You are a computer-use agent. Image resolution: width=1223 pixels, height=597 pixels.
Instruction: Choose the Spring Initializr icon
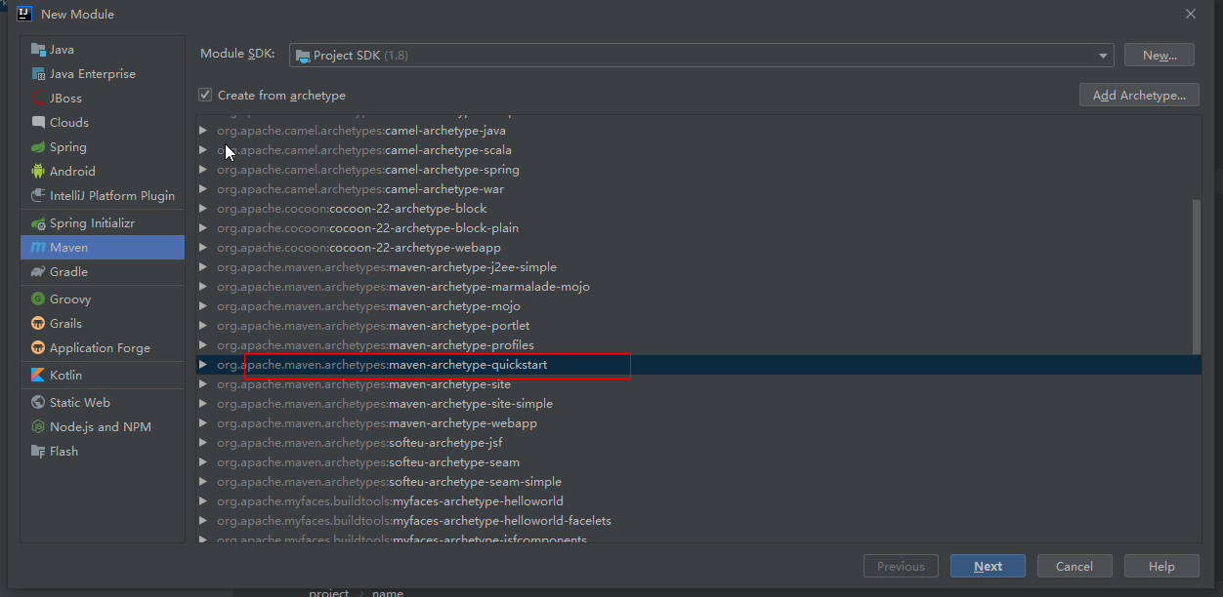[x=38, y=223]
